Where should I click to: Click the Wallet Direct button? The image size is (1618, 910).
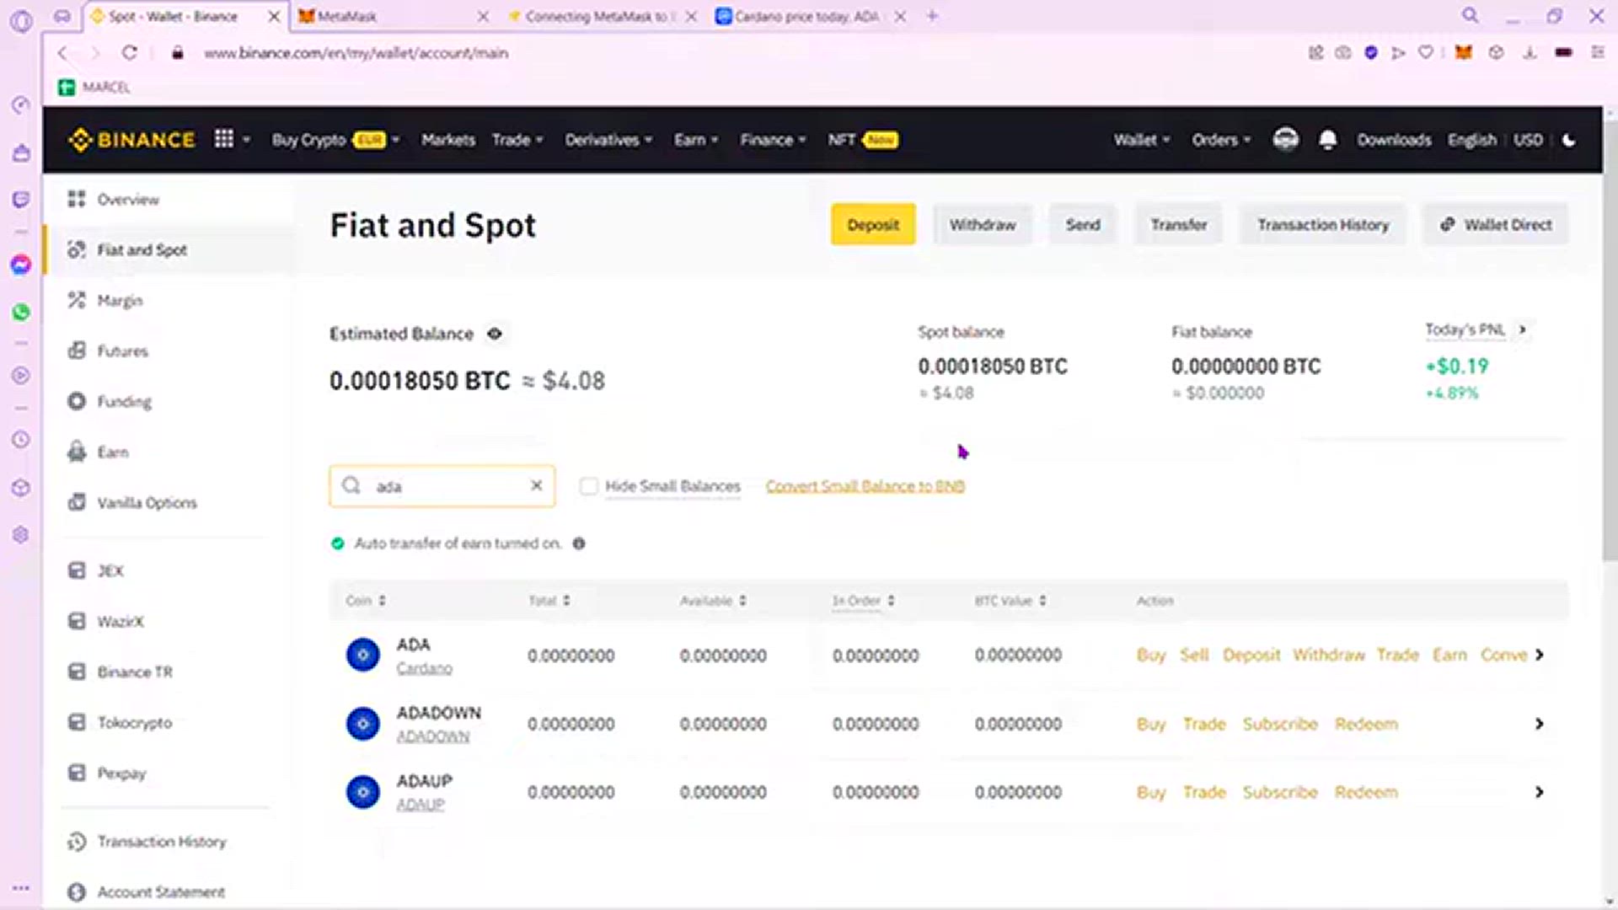click(1496, 225)
